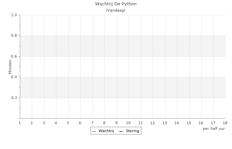Click the red Storing legend color marker
Screen dimensions: 232x149
pos(121,131)
